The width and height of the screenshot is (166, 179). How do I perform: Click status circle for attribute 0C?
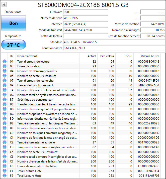coord(5,95)
